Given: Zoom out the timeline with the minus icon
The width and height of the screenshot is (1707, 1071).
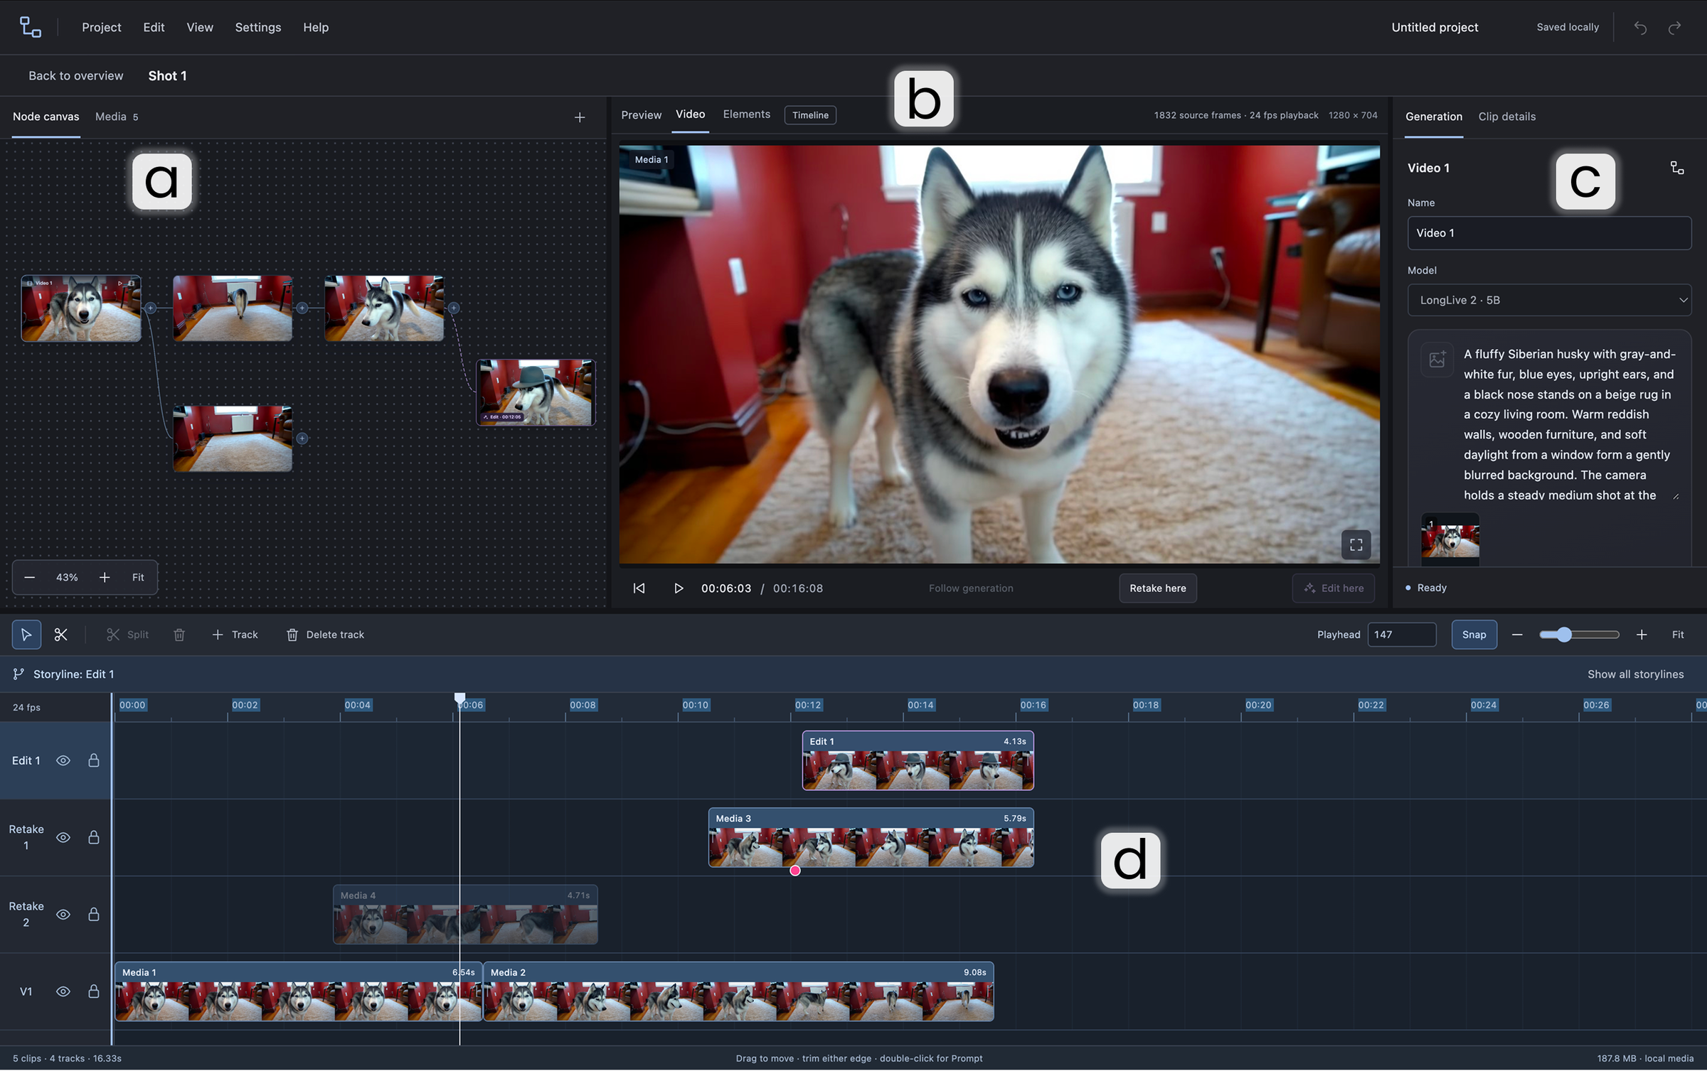Looking at the screenshot, I should click(1517, 635).
